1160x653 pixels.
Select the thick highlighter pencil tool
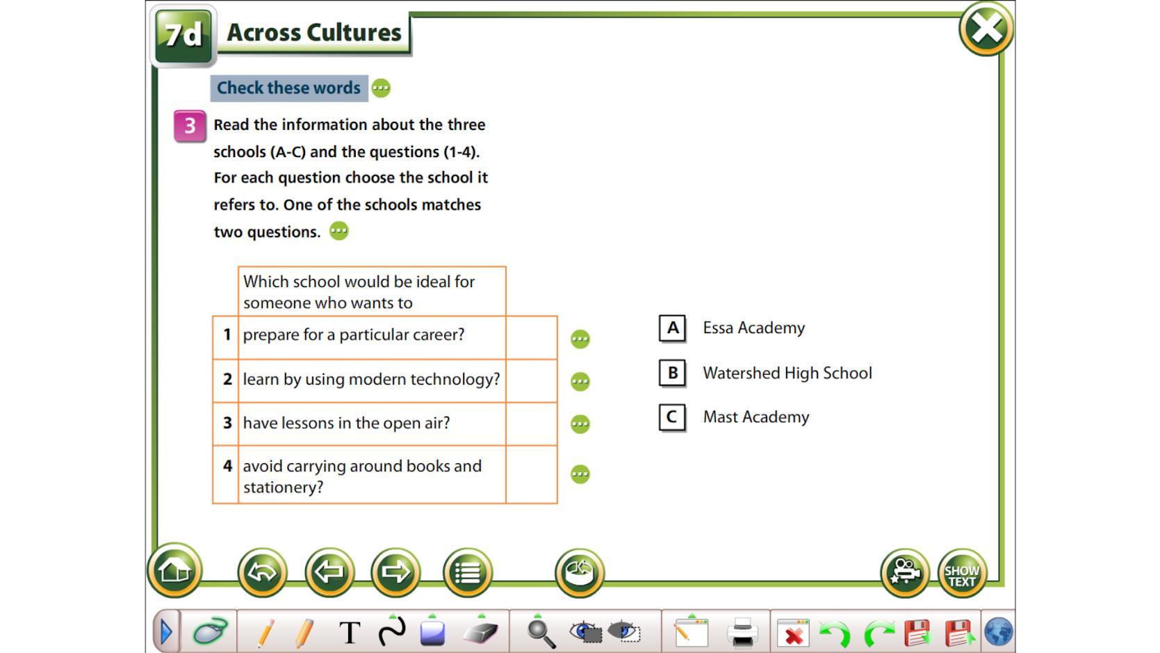click(304, 633)
